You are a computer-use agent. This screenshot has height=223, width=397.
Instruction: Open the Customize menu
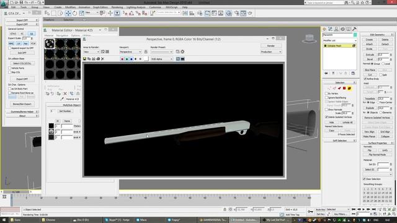[155, 7]
